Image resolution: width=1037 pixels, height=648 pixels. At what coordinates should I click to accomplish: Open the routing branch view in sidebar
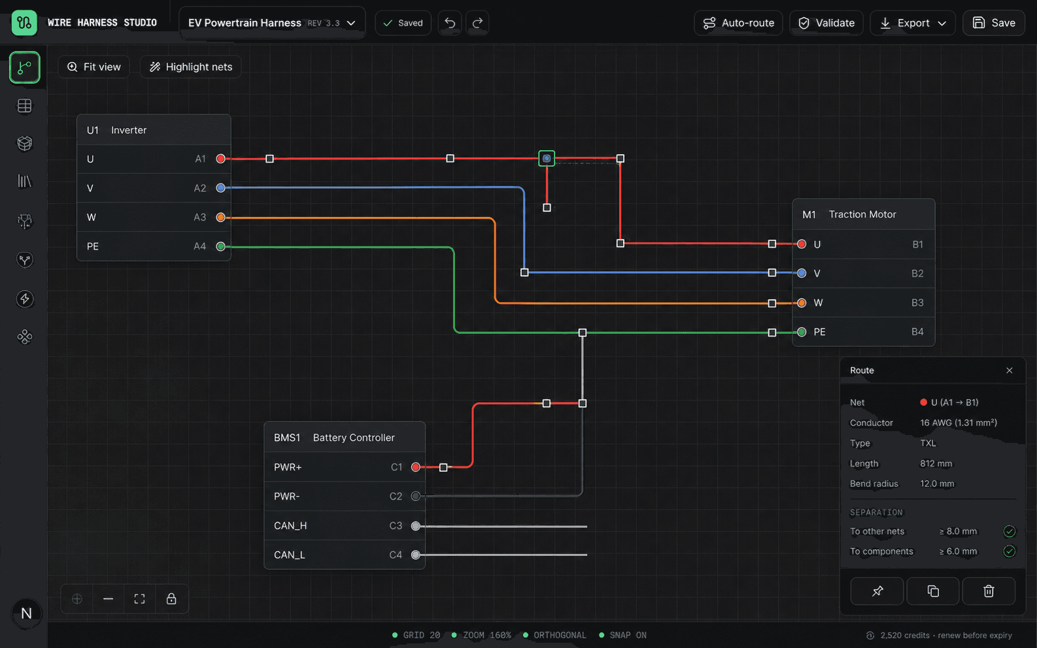(x=25, y=67)
